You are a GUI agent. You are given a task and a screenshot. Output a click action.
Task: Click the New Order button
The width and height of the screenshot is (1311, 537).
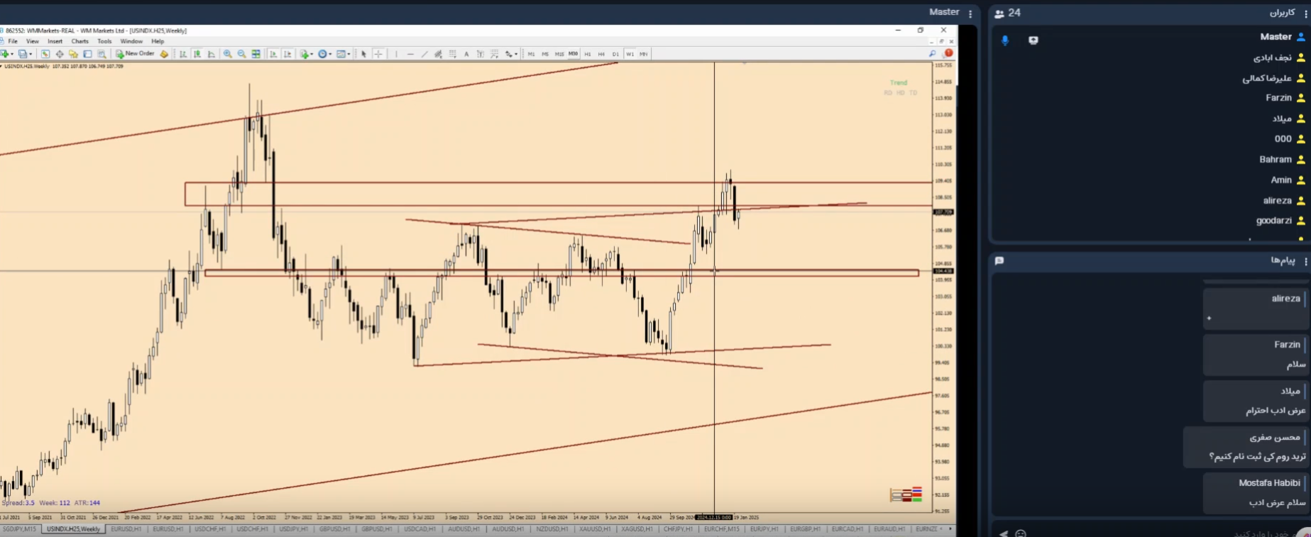click(x=135, y=54)
